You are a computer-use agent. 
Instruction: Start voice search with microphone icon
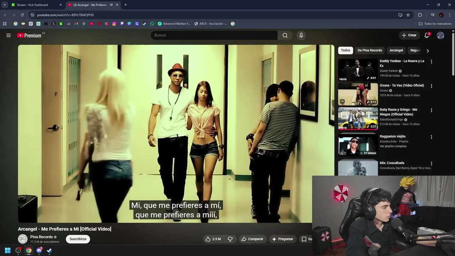301,35
